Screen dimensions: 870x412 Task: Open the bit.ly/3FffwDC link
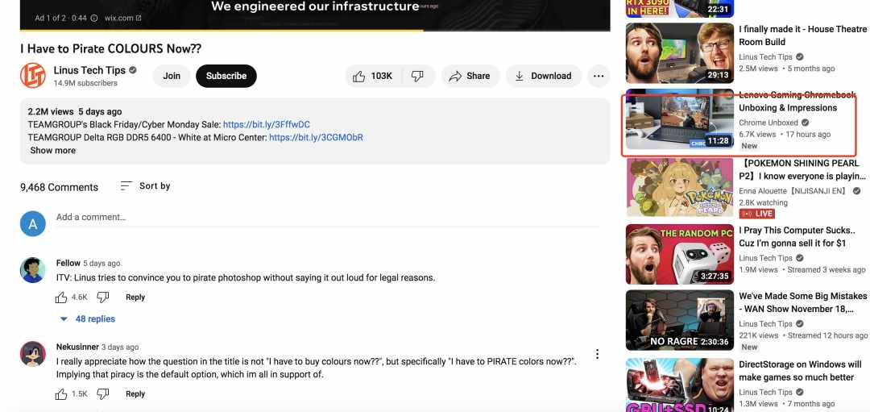tap(267, 124)
